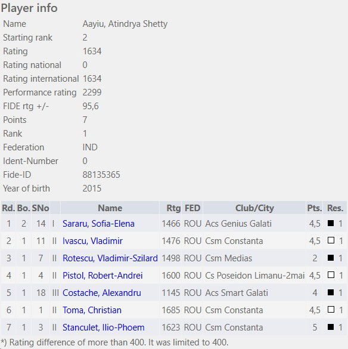Open Stanculet, Ilio-Phoem player link

[x=104, y=328]
